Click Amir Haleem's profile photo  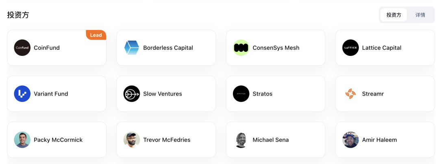(350, 140)
